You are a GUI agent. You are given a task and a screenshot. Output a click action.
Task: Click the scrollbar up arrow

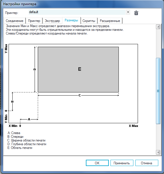(x=158, y=27)
